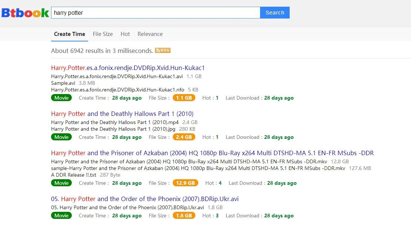
Task: Click the Btbook logo
Action: point(25,13)
